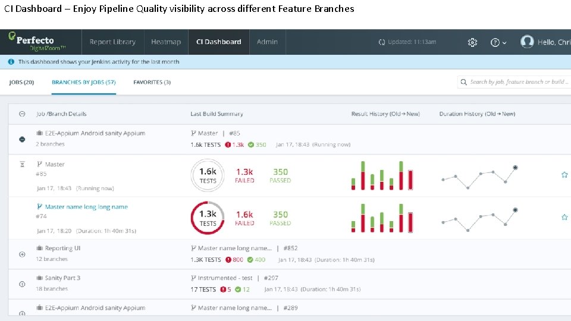Click 350 PASSED count in Master #85 row
571x321 pixels.
280,175
